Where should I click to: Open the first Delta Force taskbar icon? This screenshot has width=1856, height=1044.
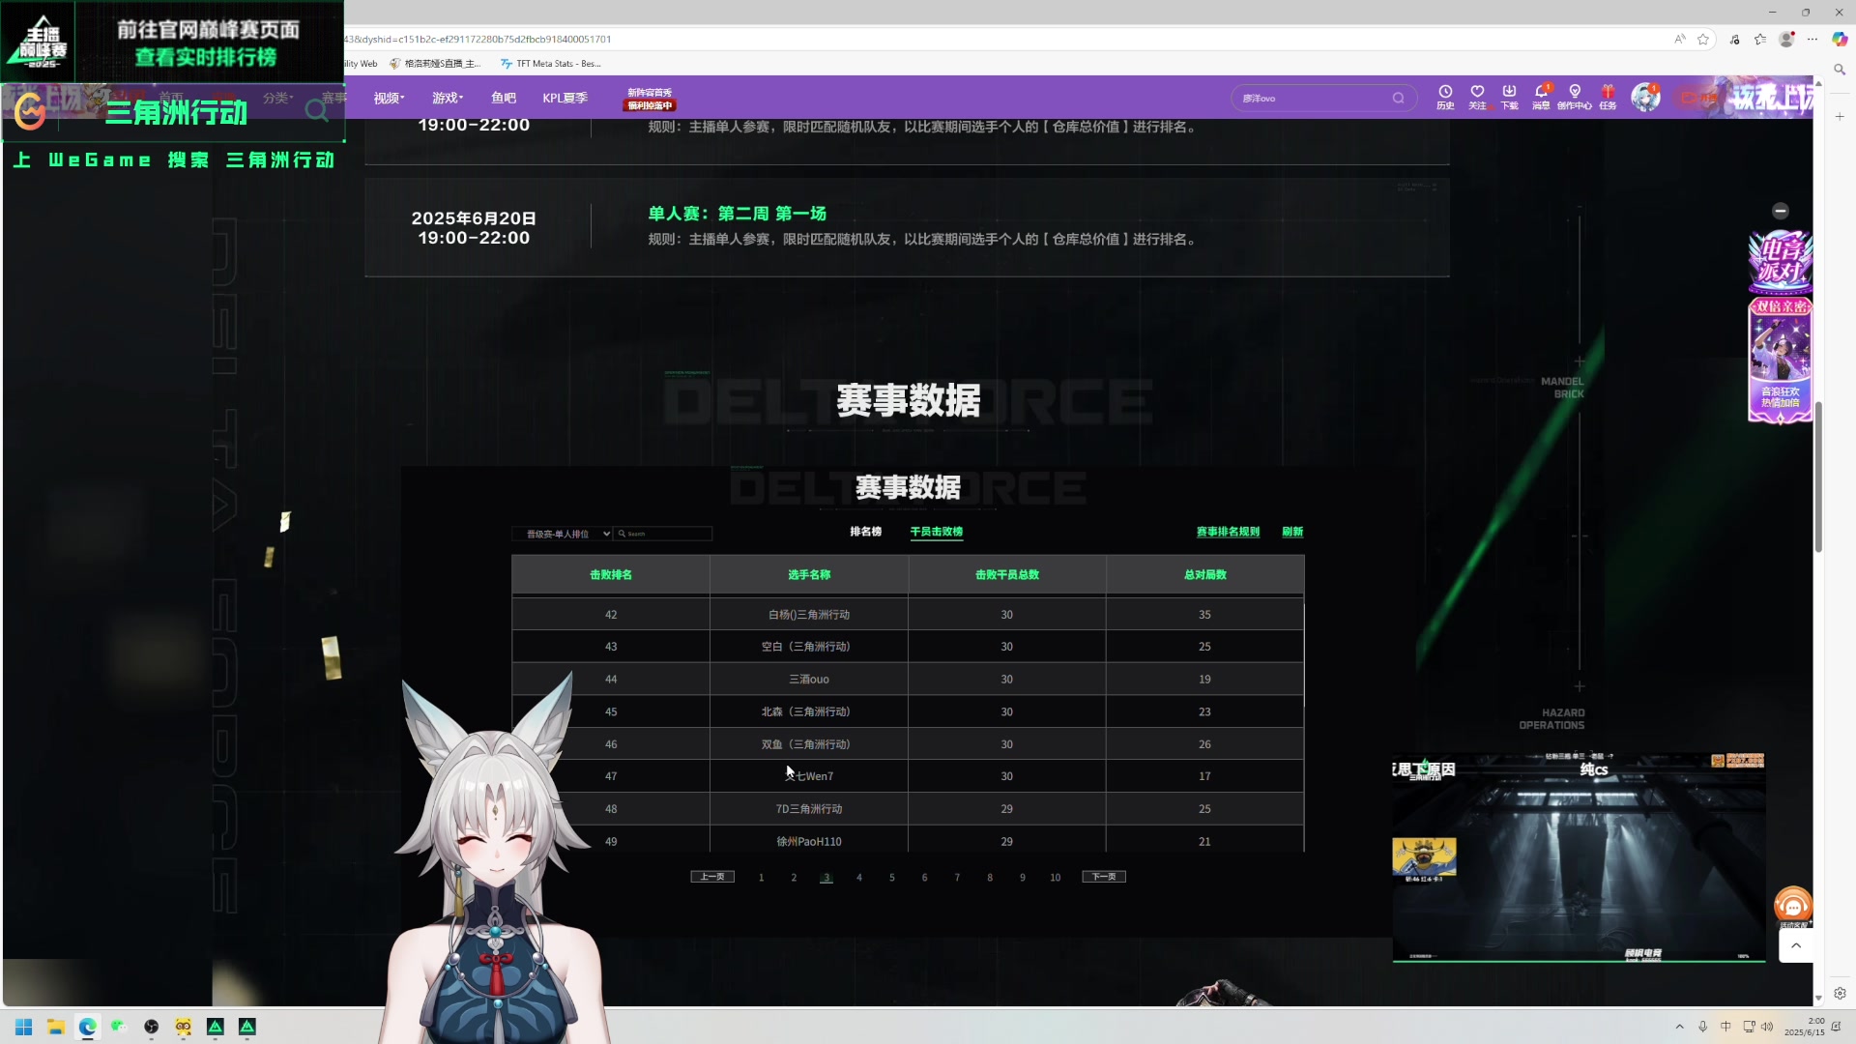pyautogui.click(x=216, y=1027)
